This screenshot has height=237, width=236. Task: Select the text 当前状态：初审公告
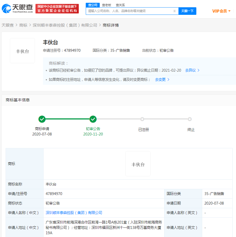click(x=158, y=50)
